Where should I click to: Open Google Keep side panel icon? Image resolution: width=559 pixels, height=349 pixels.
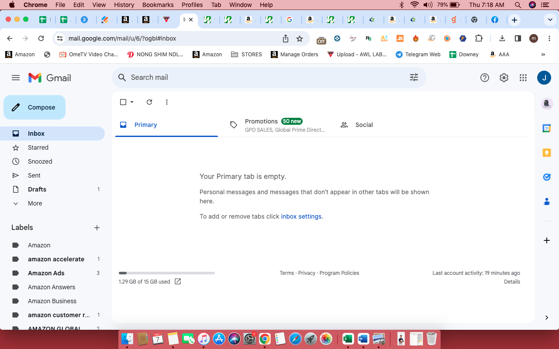pos(546,153)
